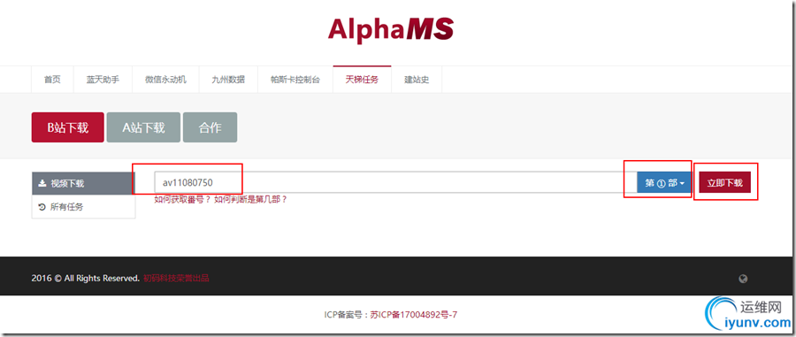This screenshot has width=796, height=337.
Task: Open the 建站史 nav tab
Action: coord(417,80)
